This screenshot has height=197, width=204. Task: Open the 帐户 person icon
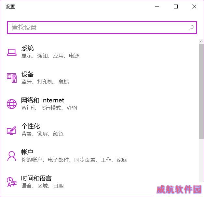(x=12, y=156)
